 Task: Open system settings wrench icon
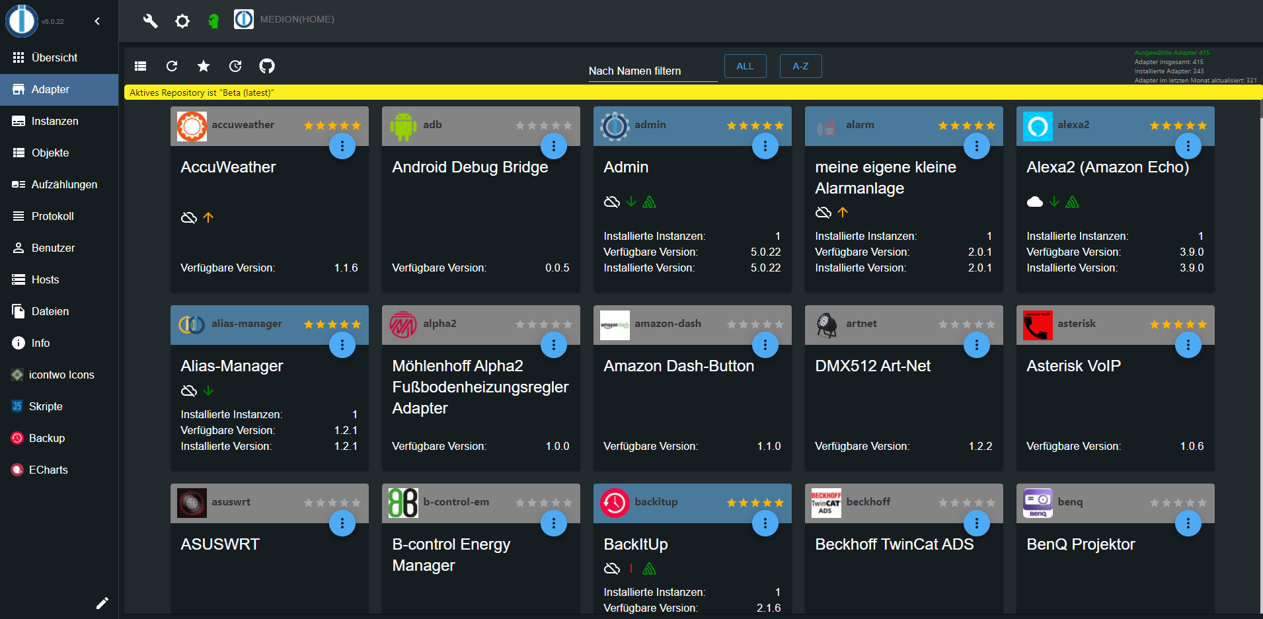pyautogui.click(x=151, y=21)
